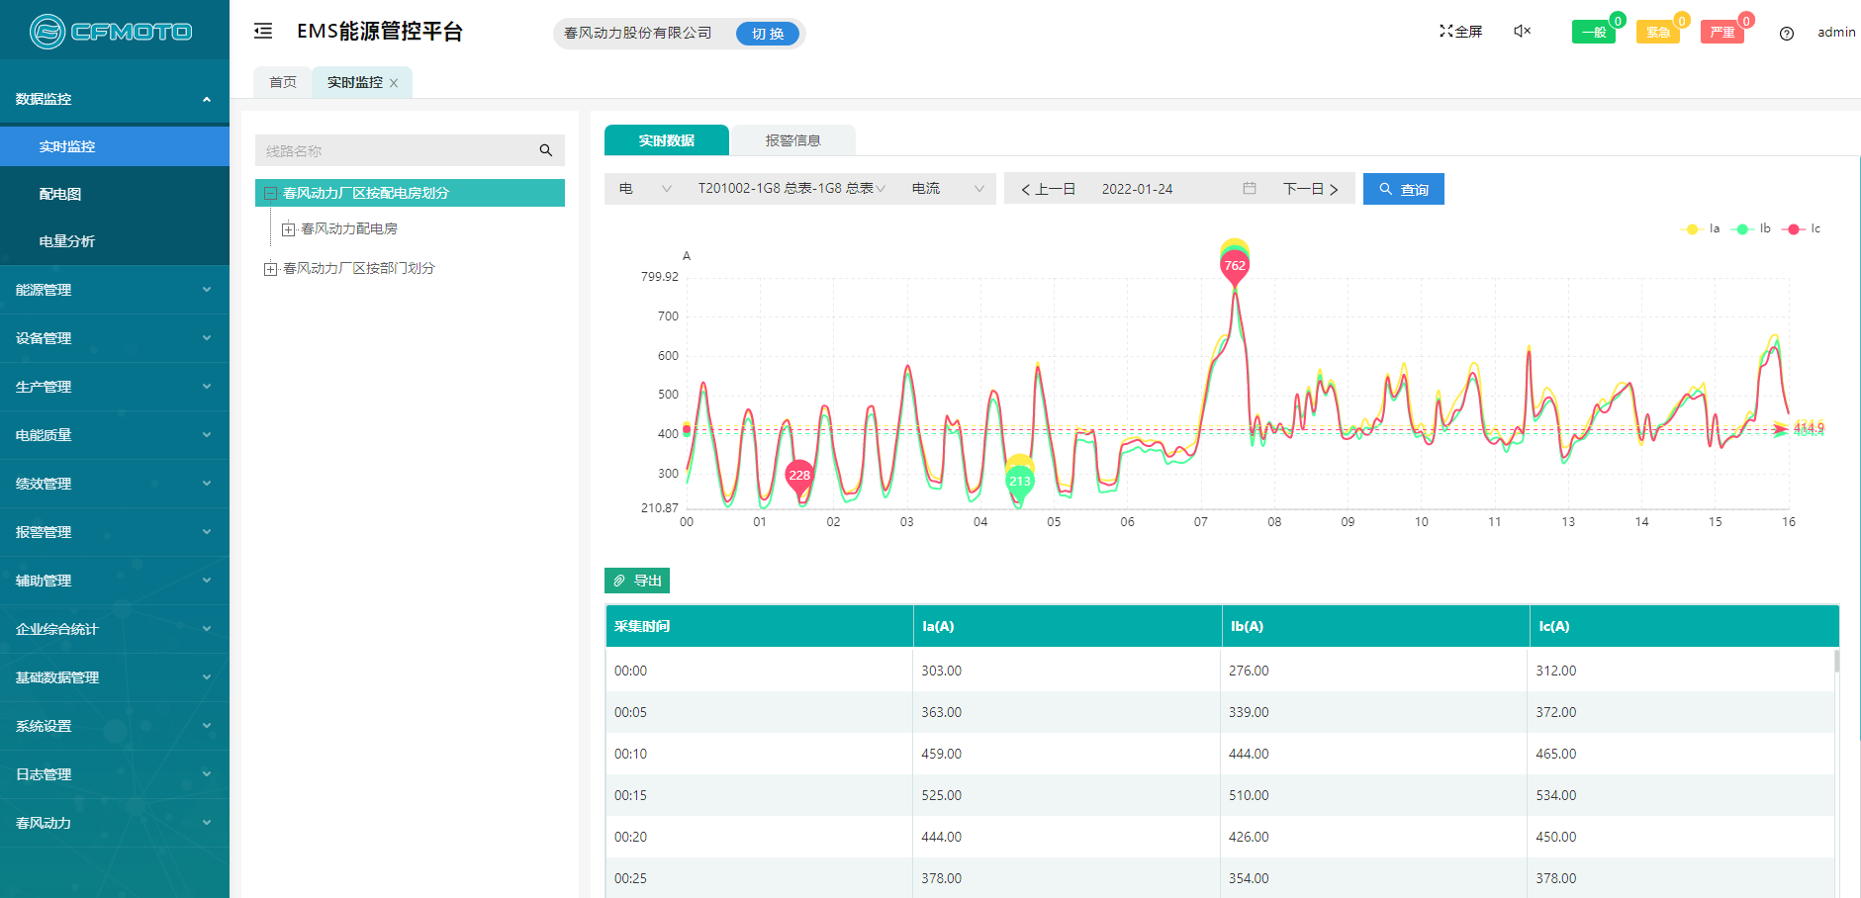1861x898 pixels.
Task: Click the green 一般 alarm badge
Action: pos(1593,33)
